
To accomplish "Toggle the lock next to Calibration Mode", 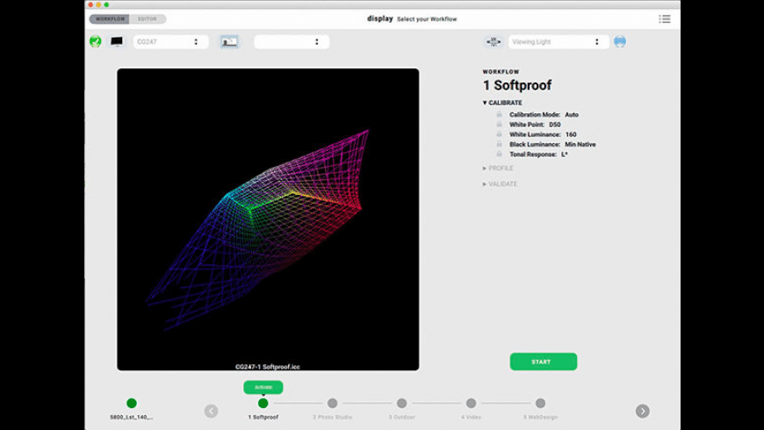I will [x=499, y=114].
